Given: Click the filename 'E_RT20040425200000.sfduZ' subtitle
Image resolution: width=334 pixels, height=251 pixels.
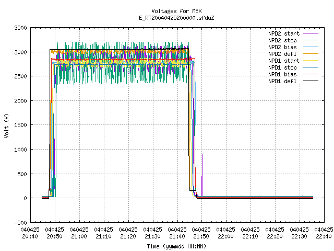Looking at the screenshot, I should click(x=176, y=18).
